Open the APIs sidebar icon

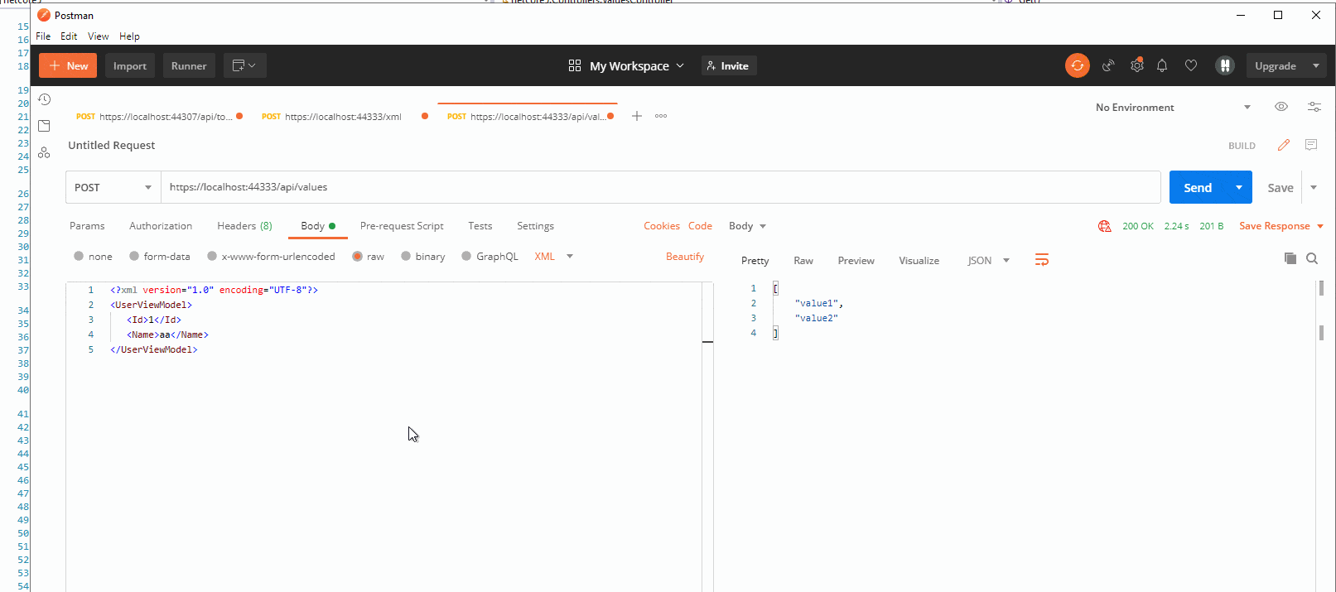pyautogui.click(x=45, y=152)
